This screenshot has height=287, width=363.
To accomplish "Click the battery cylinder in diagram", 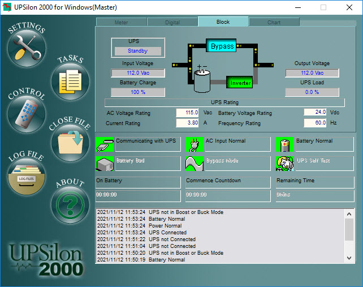I will [202, 80].
